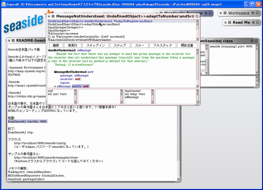Click 'seaside [running] port: 9090' text
This screenshot has width=263, height=190.
(231, 46)
